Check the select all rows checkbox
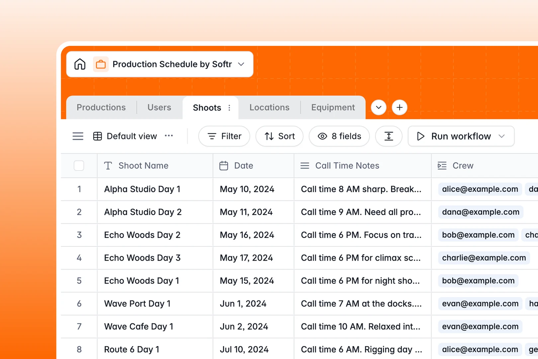538x359 pixels. click(x=79, y=166)
